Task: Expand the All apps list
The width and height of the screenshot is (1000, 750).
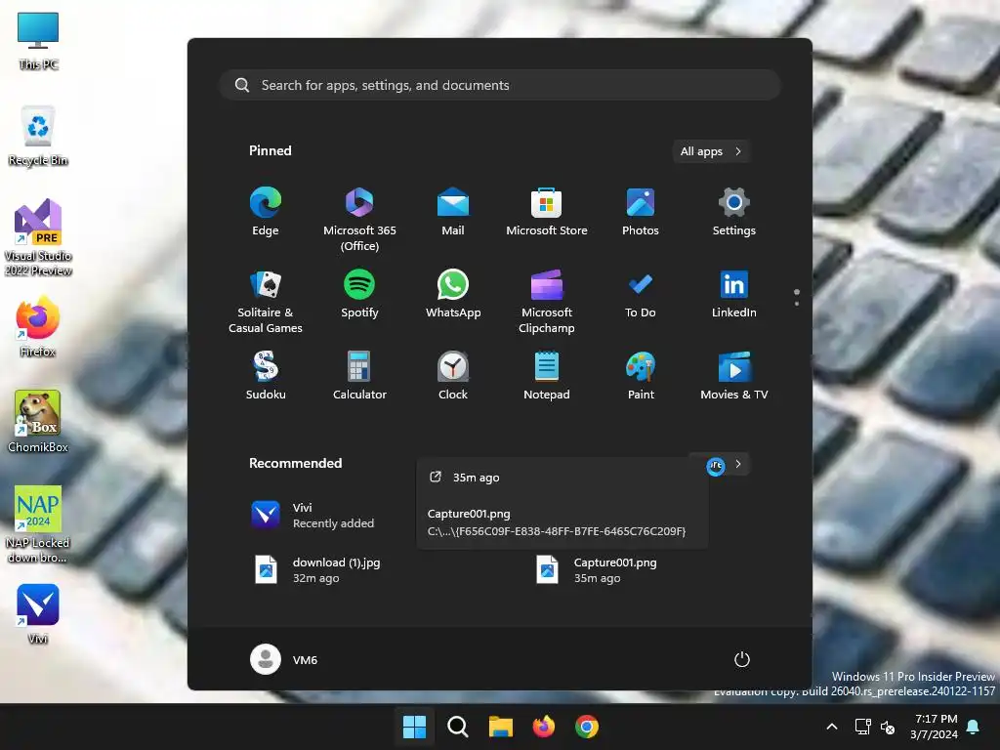Action: [x=711, y=151]
